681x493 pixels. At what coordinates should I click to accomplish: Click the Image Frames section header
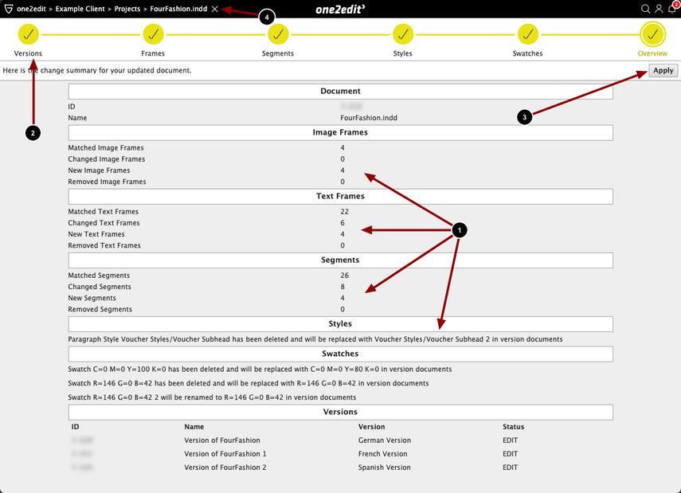pyautogui.click(x=341, y=132)
